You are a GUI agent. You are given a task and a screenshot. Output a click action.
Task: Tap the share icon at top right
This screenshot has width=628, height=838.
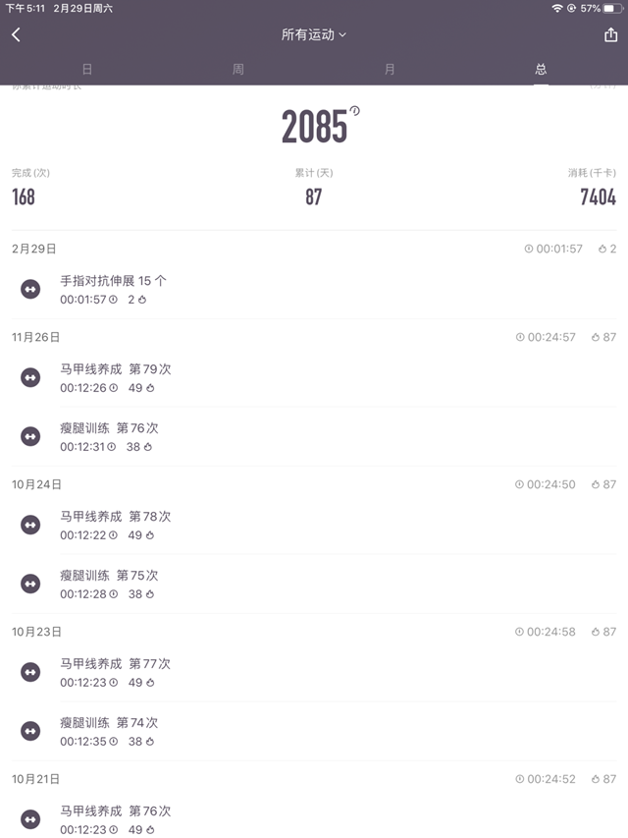611,34
